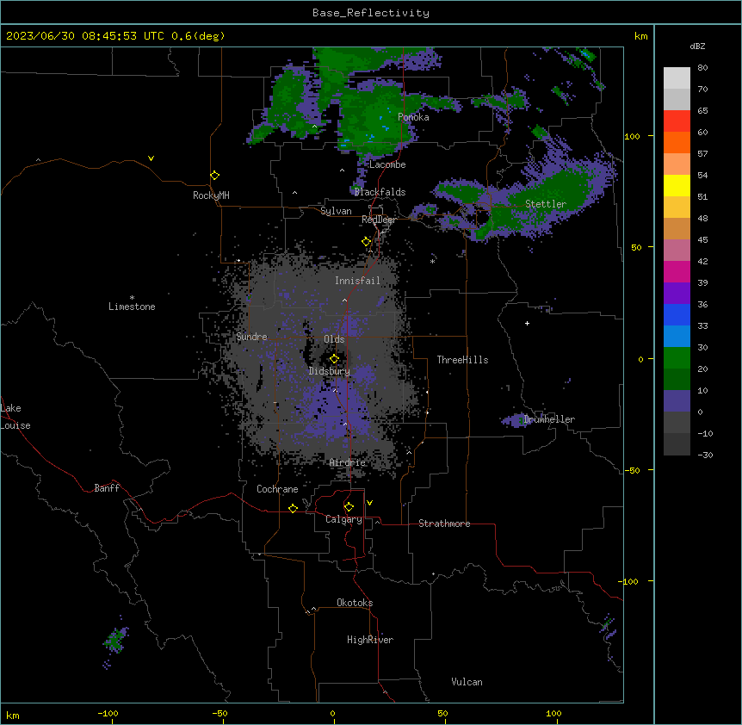
Task: Select the Ponoka city label
Action: coord(413,117)
